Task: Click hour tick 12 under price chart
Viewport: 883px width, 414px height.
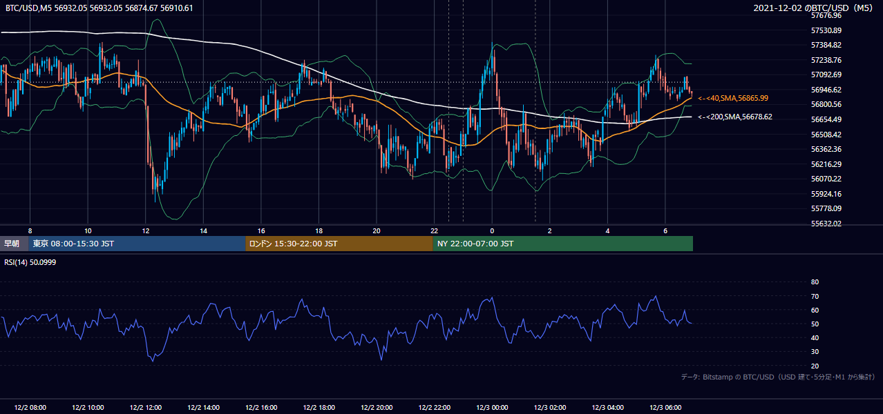Action: pos(145,230)
